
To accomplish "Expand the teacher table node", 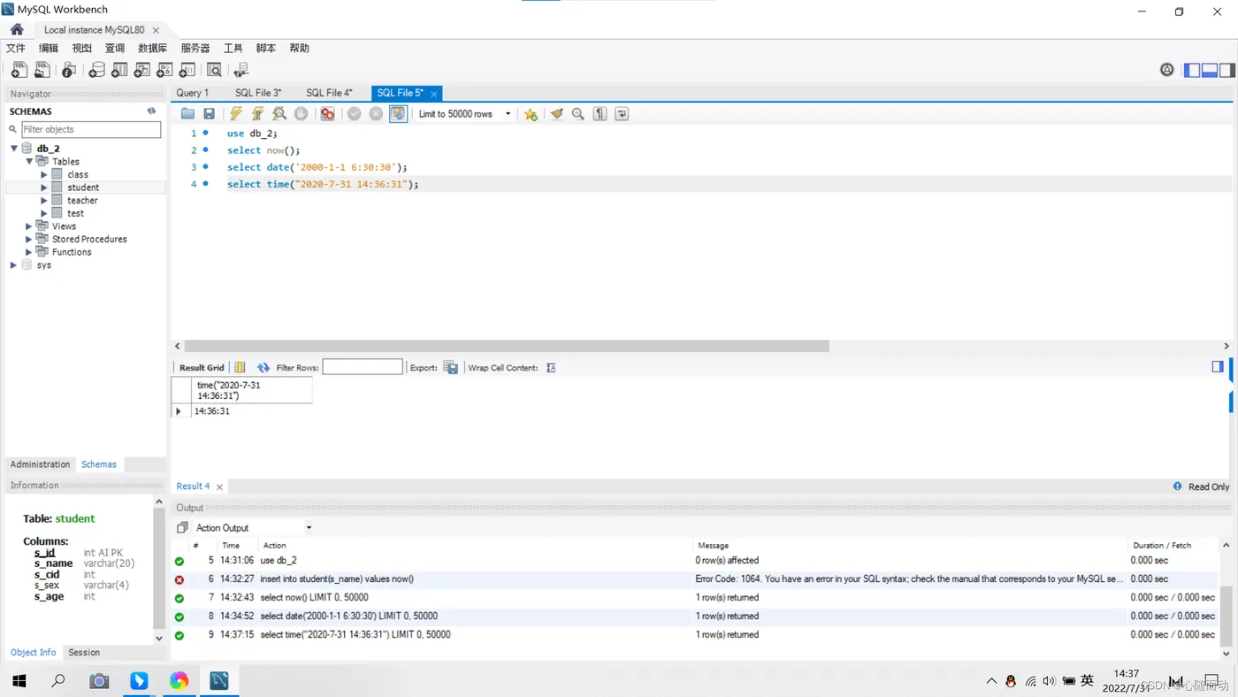I will (44, 201).
